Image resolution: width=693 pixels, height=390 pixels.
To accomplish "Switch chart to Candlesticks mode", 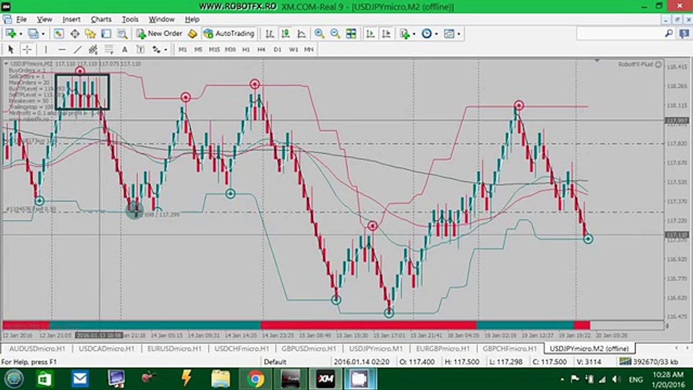I will coord(285,34).
